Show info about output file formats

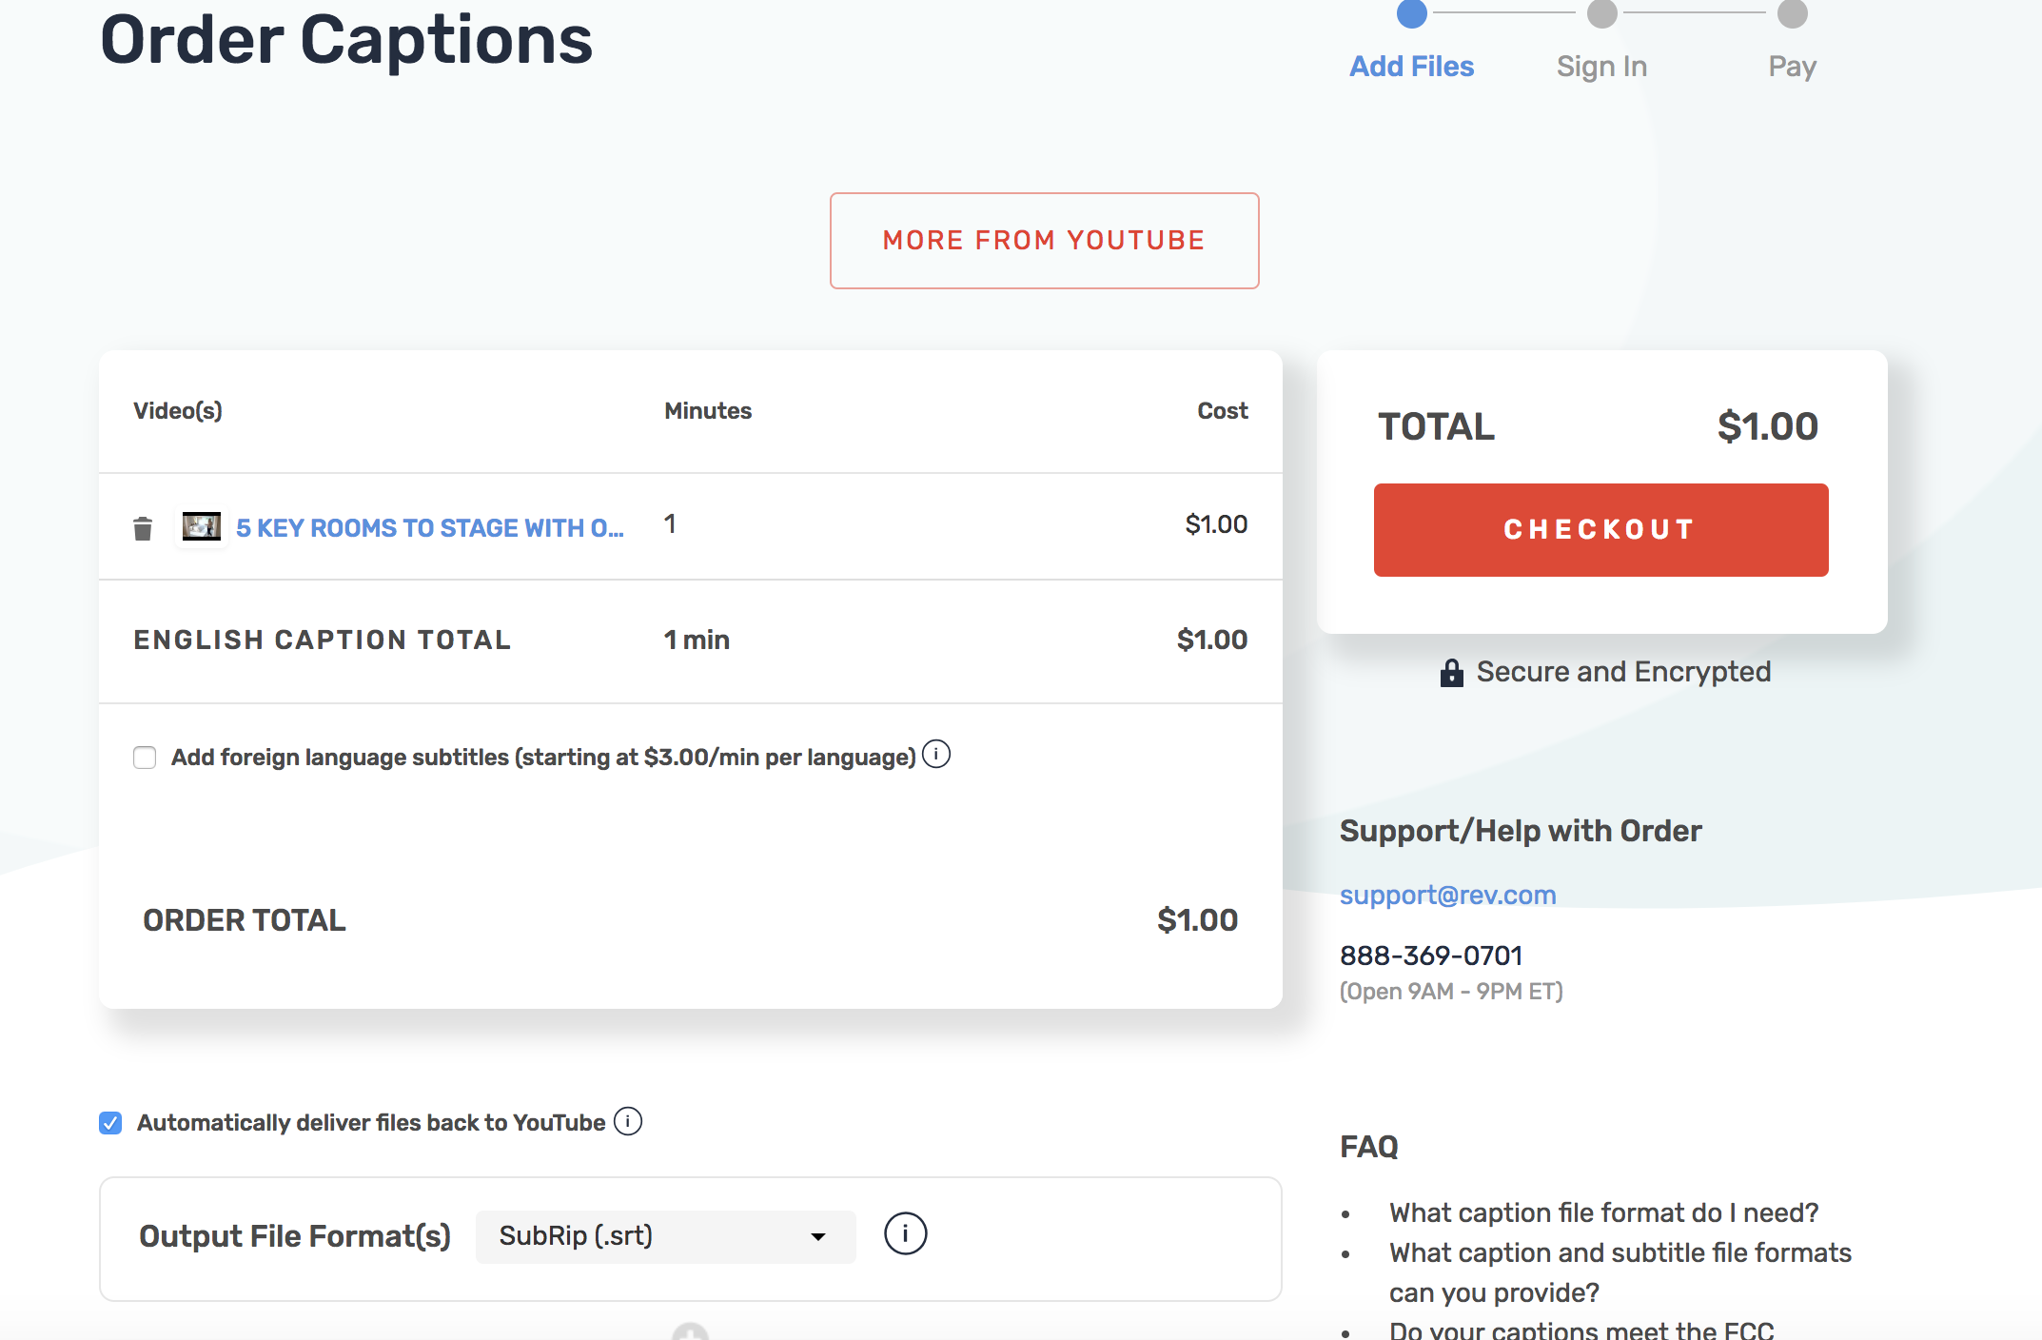(x=905, y=1234)
